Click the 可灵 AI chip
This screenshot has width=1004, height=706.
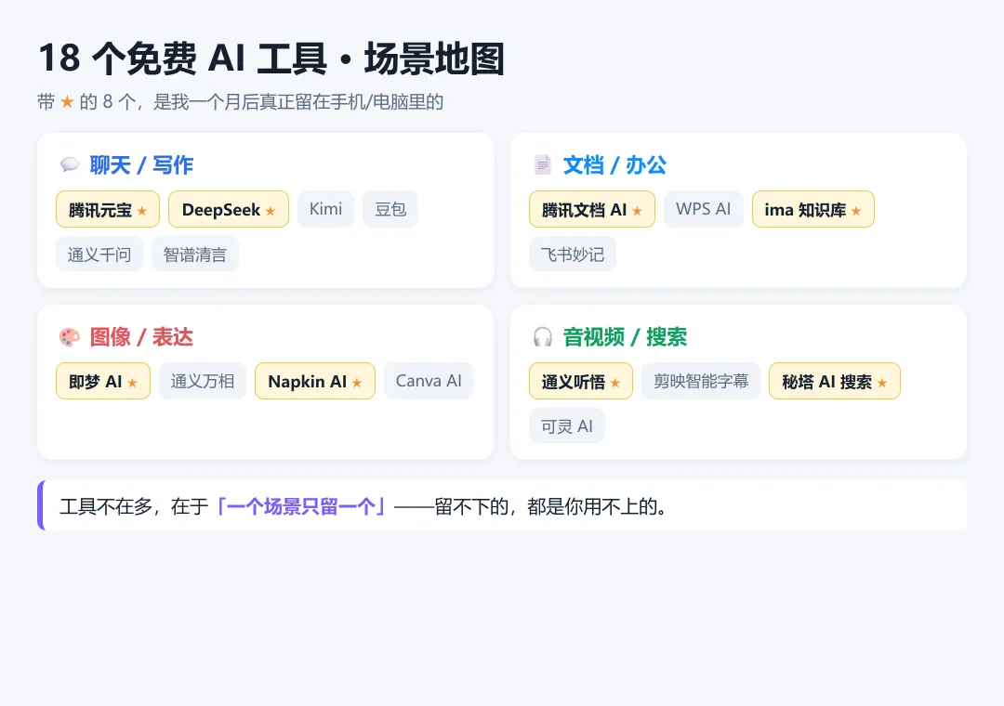coord(567,426)
